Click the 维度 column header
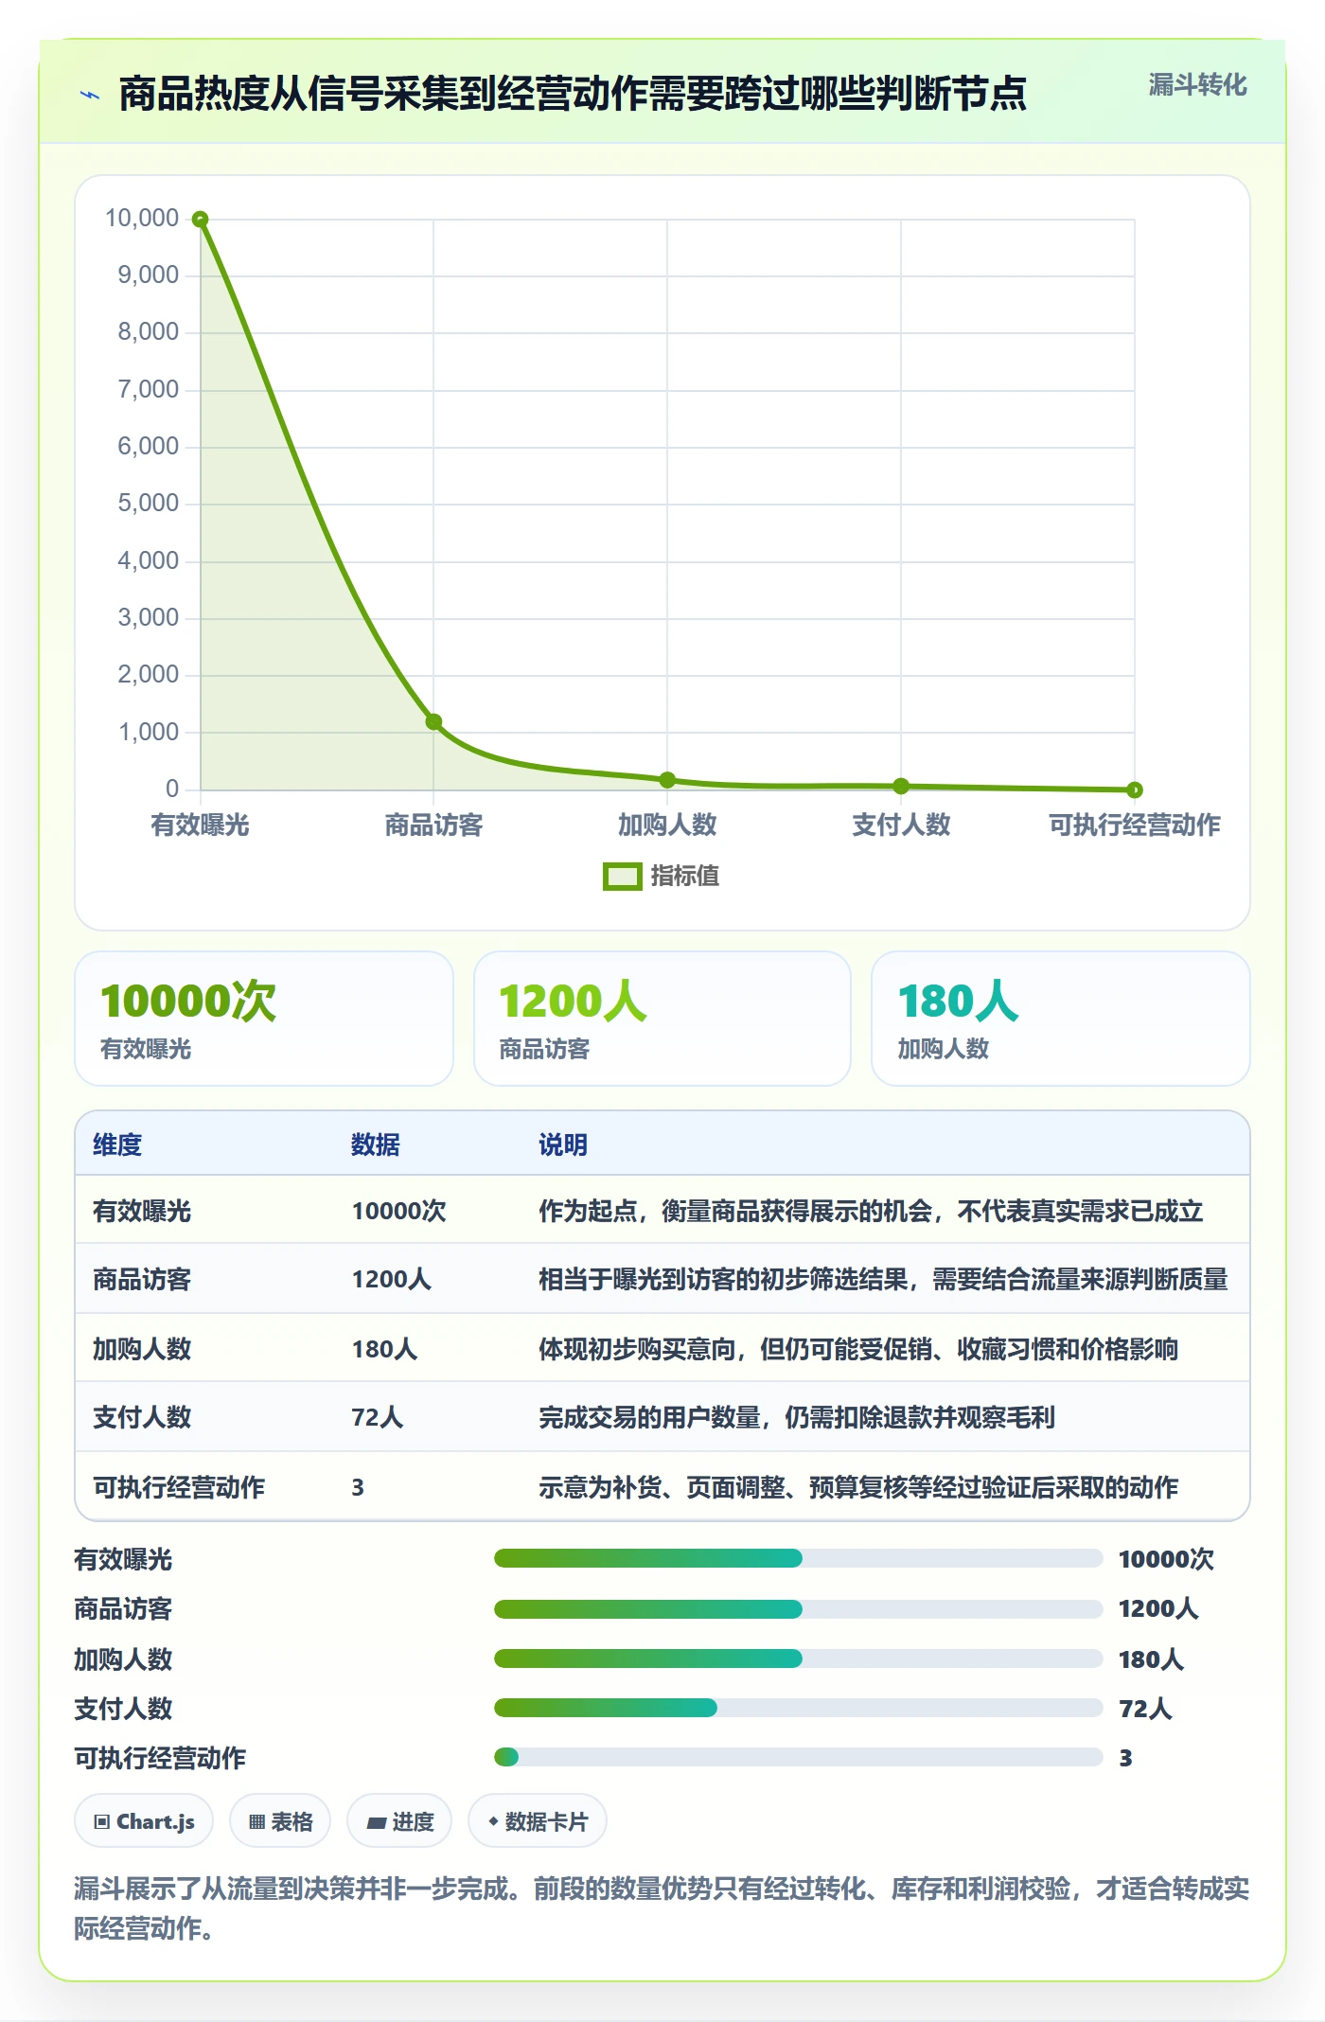The height and width of the screenshot is (2022, 1325). click(117, 1144)
